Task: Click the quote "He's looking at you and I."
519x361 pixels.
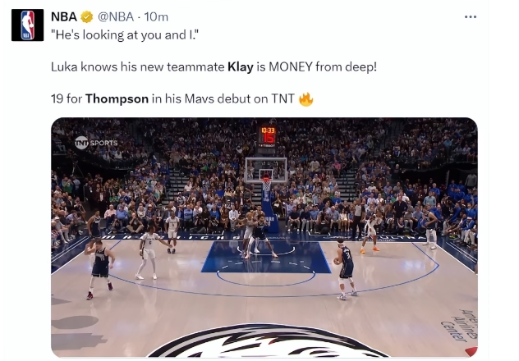Action: (x=125, y=34)
